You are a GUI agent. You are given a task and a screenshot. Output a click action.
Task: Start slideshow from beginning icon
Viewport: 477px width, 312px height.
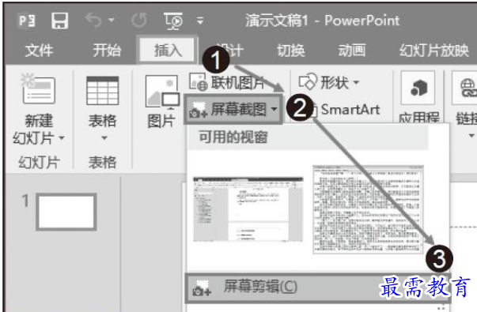click(x=173, y=21)
